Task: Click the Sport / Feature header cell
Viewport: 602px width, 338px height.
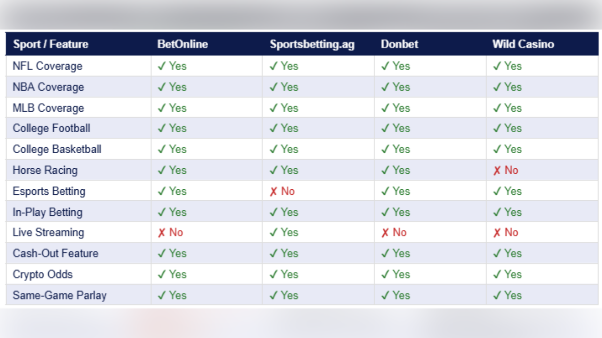Action: tap(51, 44)
